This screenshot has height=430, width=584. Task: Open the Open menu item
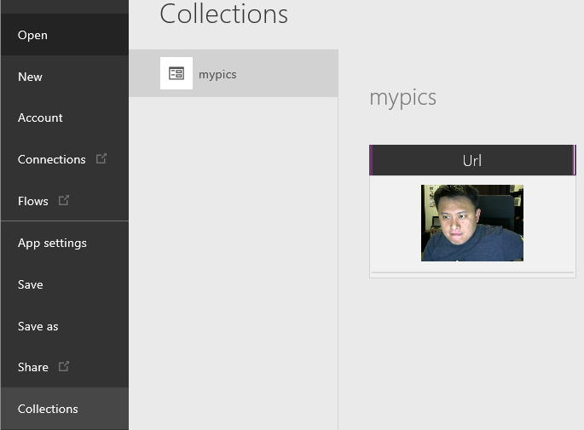point(32,35)
